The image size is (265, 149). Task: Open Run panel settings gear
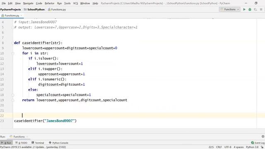263,136
